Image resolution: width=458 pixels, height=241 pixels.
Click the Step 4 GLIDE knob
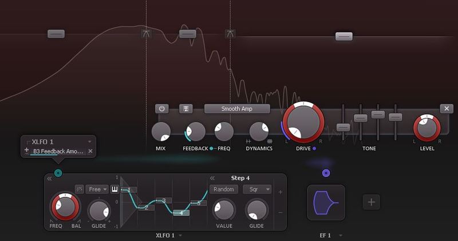(256, 210)
